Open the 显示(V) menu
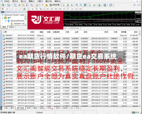The image size is (142, 114). point(15,1)
